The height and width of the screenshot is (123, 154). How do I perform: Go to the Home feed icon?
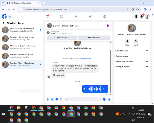point(47,16)
